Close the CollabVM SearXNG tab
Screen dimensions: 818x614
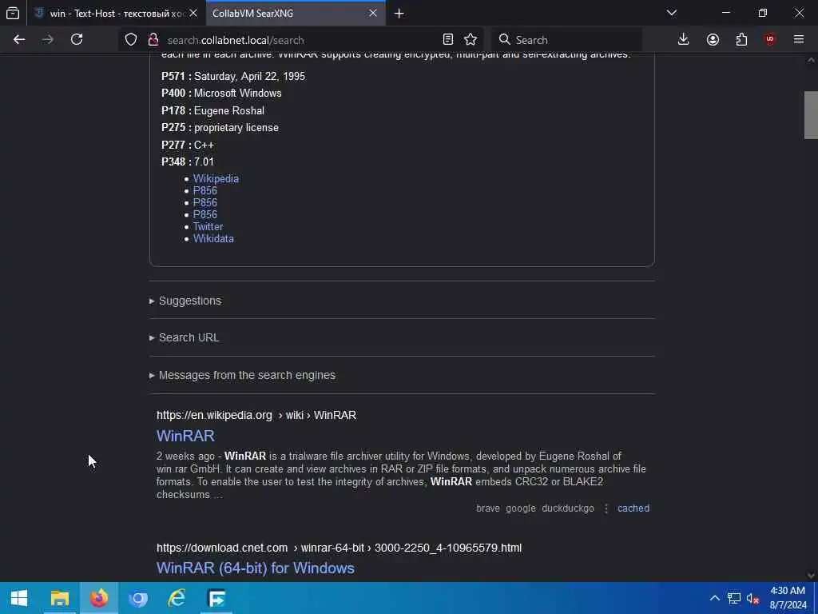(x=373, y=13)
